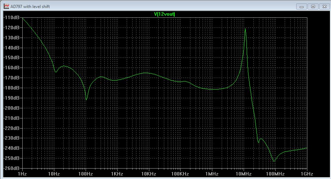Image resolution: width=331 pixels, height=179 pixels.
Task: Click the -200dB vertical axis label
Action: (x=11, y=108)
